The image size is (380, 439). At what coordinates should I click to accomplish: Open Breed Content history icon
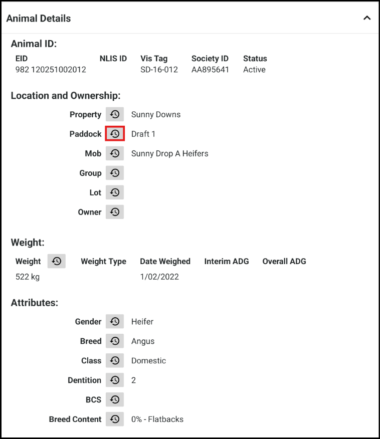pos(115,419)
